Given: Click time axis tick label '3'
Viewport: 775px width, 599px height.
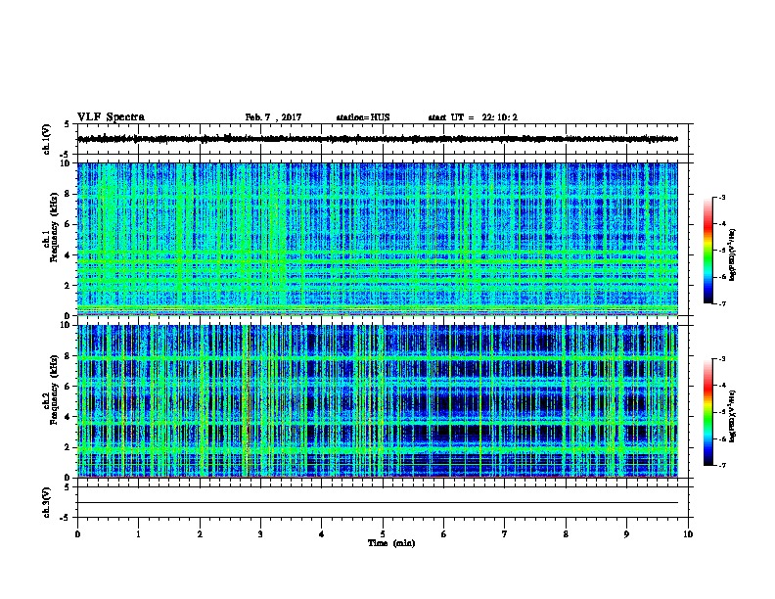Looking at the screenshot, I should point(260,533).
